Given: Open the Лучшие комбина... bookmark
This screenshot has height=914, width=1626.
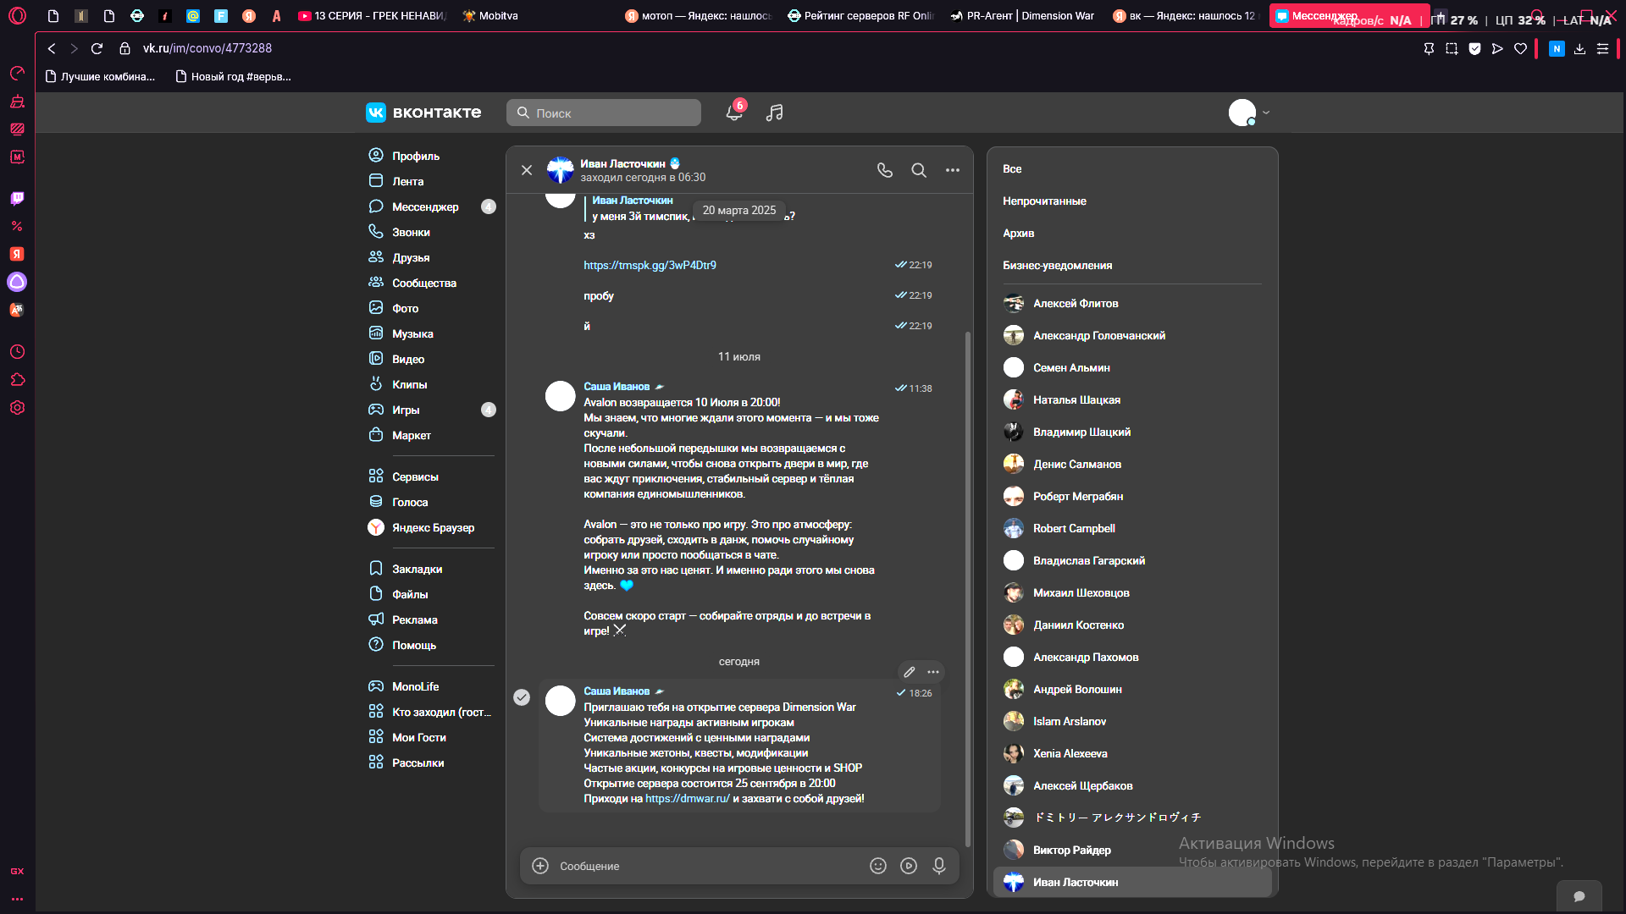Looking at the screenshot, I should click(100, 76).
